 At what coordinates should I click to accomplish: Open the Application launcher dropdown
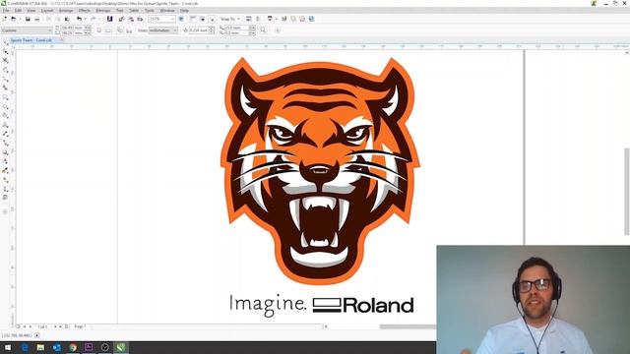point(276,19)
